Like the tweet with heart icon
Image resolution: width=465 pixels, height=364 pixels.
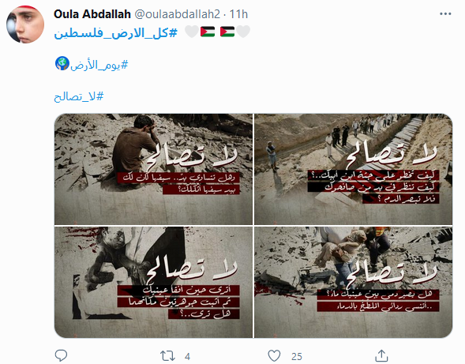(274, 355)
